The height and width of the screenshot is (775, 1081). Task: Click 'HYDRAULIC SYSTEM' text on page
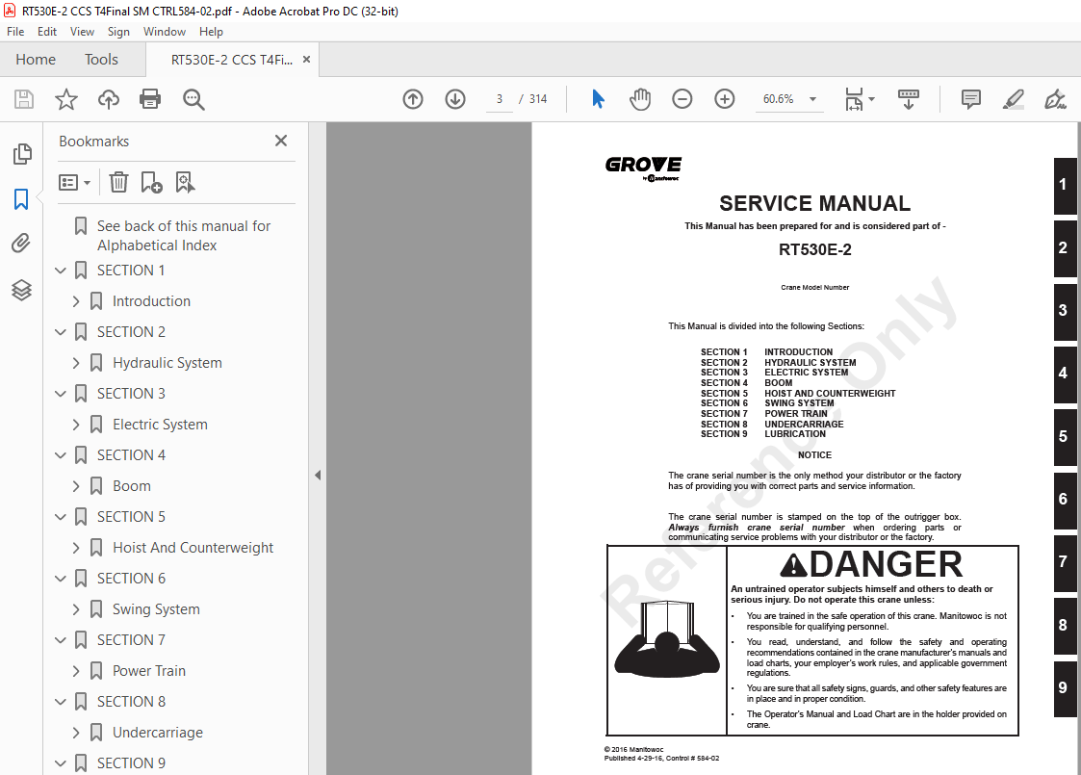pyautogui.click(x=811, y=363)
